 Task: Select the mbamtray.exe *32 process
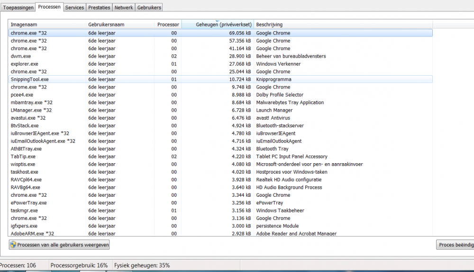[32, 103]
